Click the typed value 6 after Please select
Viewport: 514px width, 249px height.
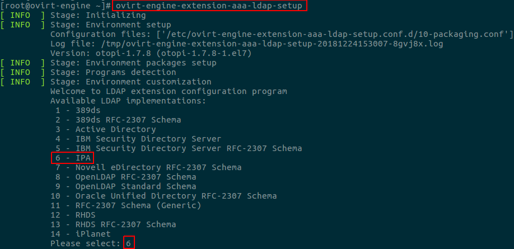pyautogui.click(x=129, y=243)
